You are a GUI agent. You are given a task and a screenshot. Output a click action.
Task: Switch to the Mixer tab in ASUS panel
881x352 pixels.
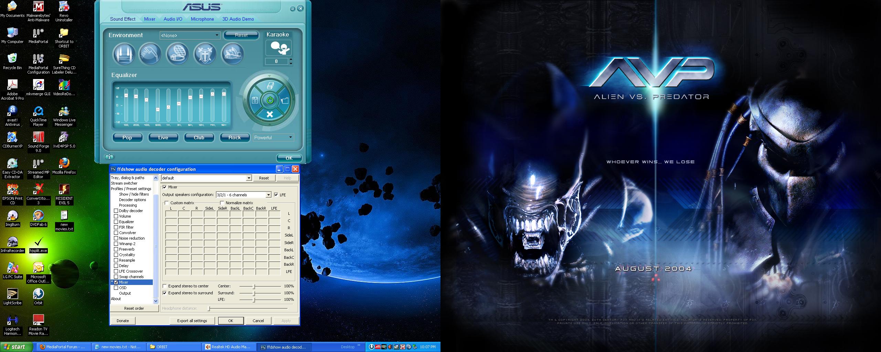150,19
